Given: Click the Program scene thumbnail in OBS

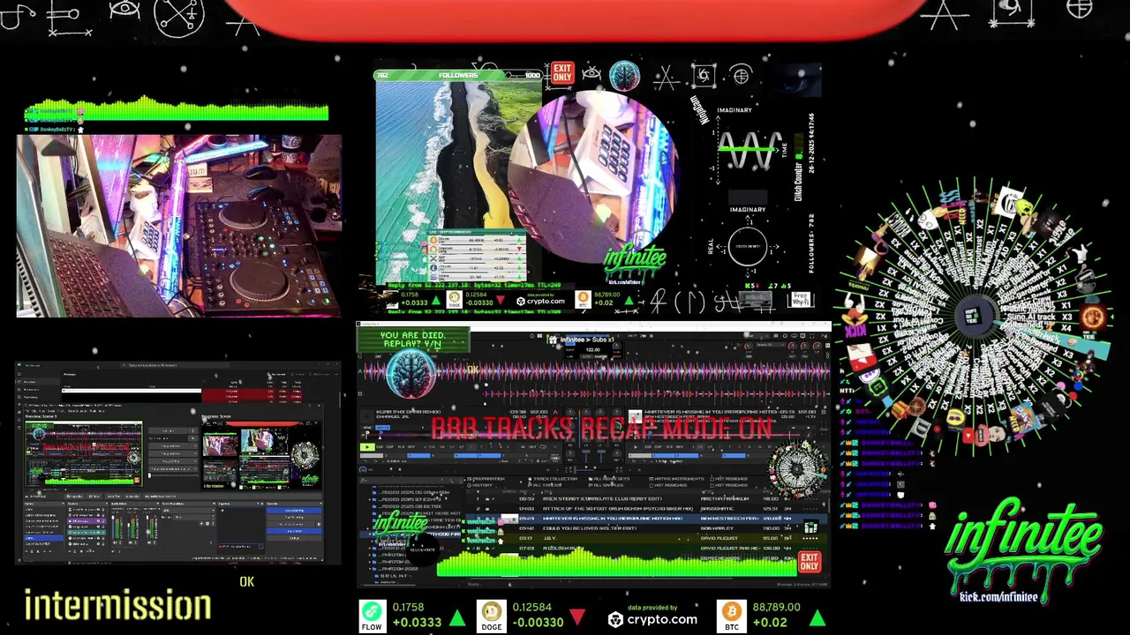Looking at the screenshot, I should (x=261, y=455).
